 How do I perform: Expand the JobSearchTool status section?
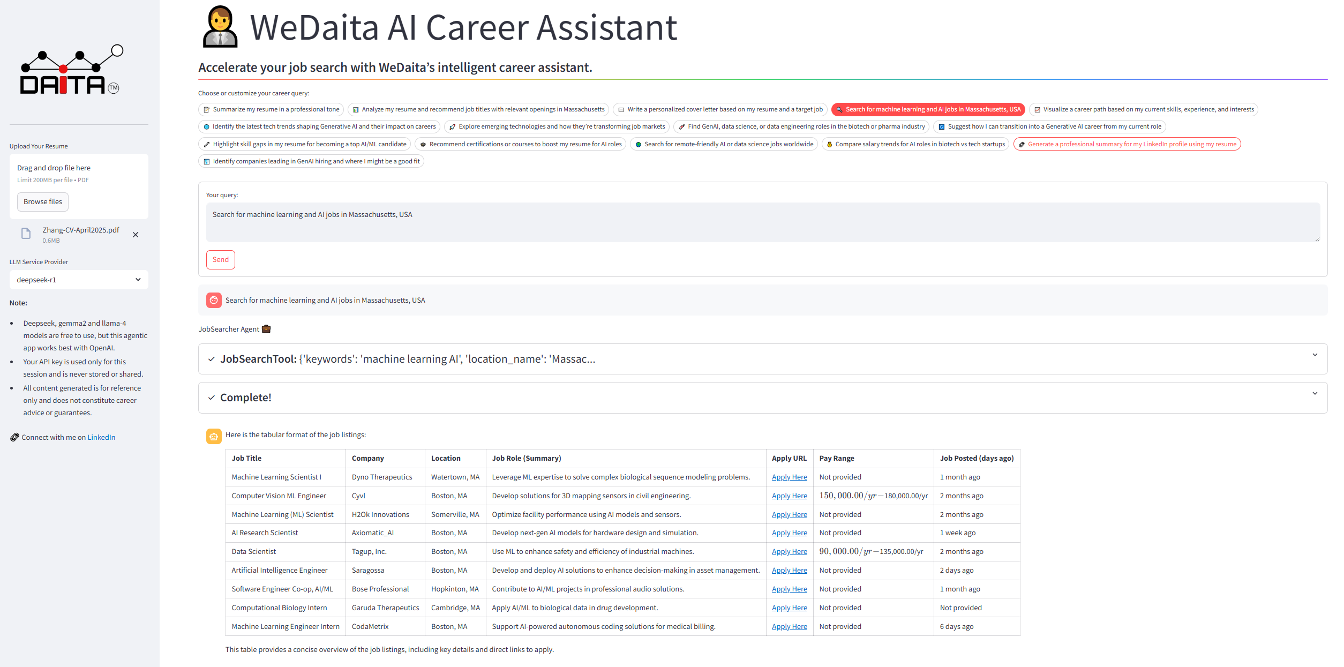coord(762,359)
